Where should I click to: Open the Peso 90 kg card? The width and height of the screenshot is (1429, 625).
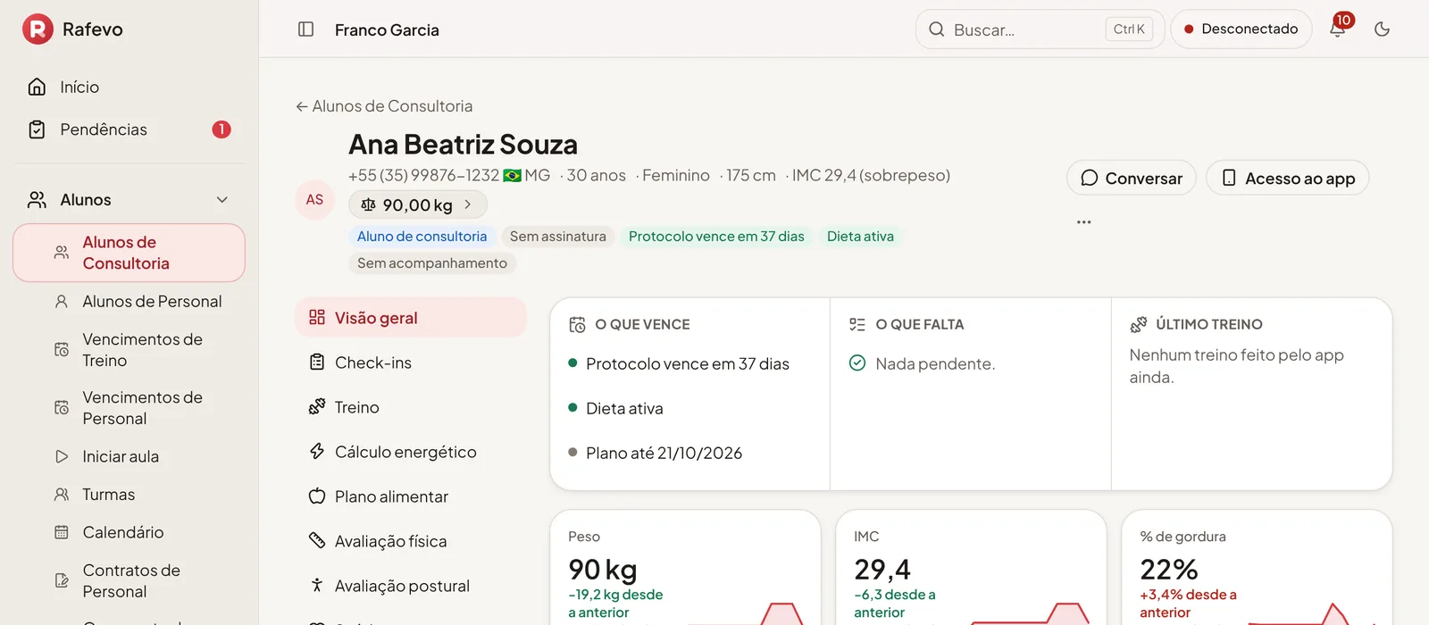pyautogui.click(x=685, y=568)
